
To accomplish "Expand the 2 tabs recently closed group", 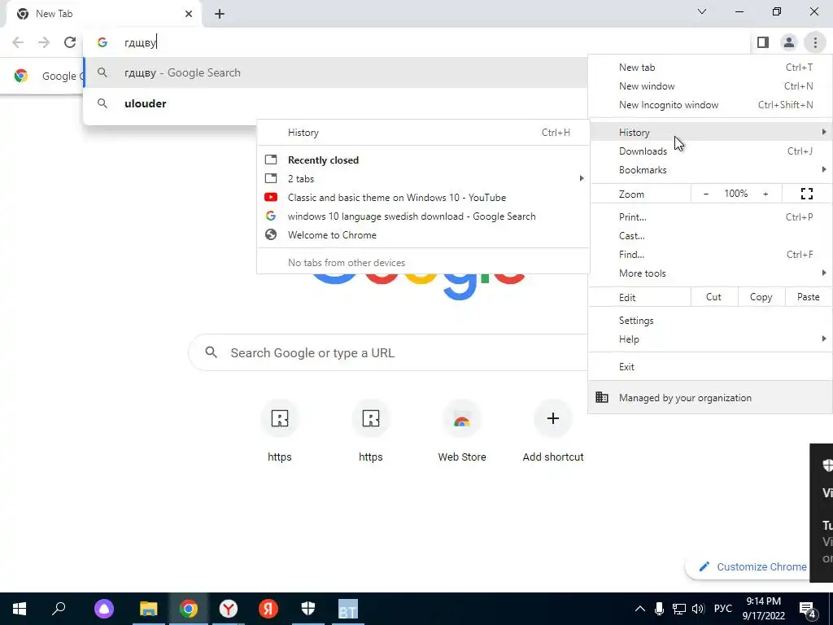I will 423,178.
